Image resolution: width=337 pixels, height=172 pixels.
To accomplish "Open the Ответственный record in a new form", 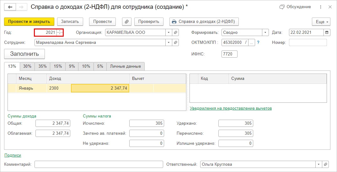I will pyautogui.click(x=326, y=164).
